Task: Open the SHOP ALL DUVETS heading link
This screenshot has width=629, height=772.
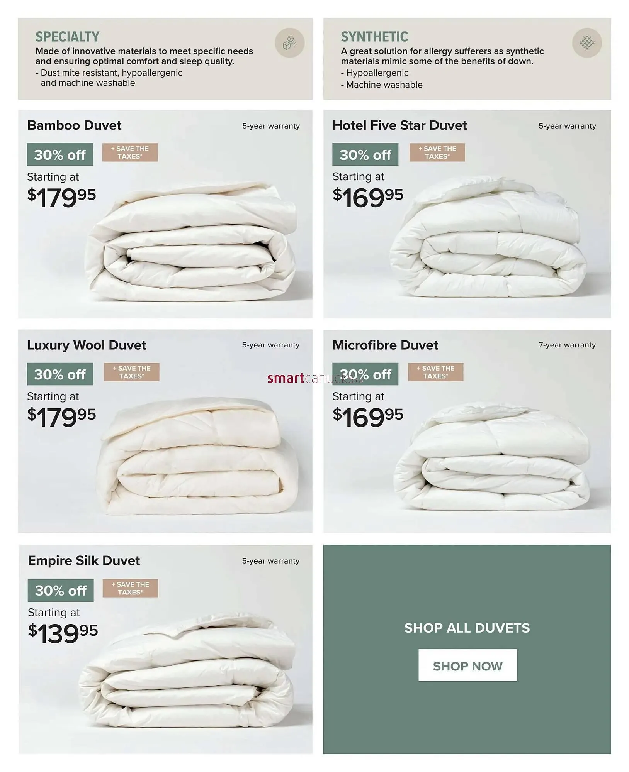Action: [467, 628]
